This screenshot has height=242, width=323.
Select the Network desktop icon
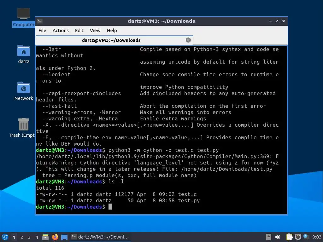[x=23, y=91]
